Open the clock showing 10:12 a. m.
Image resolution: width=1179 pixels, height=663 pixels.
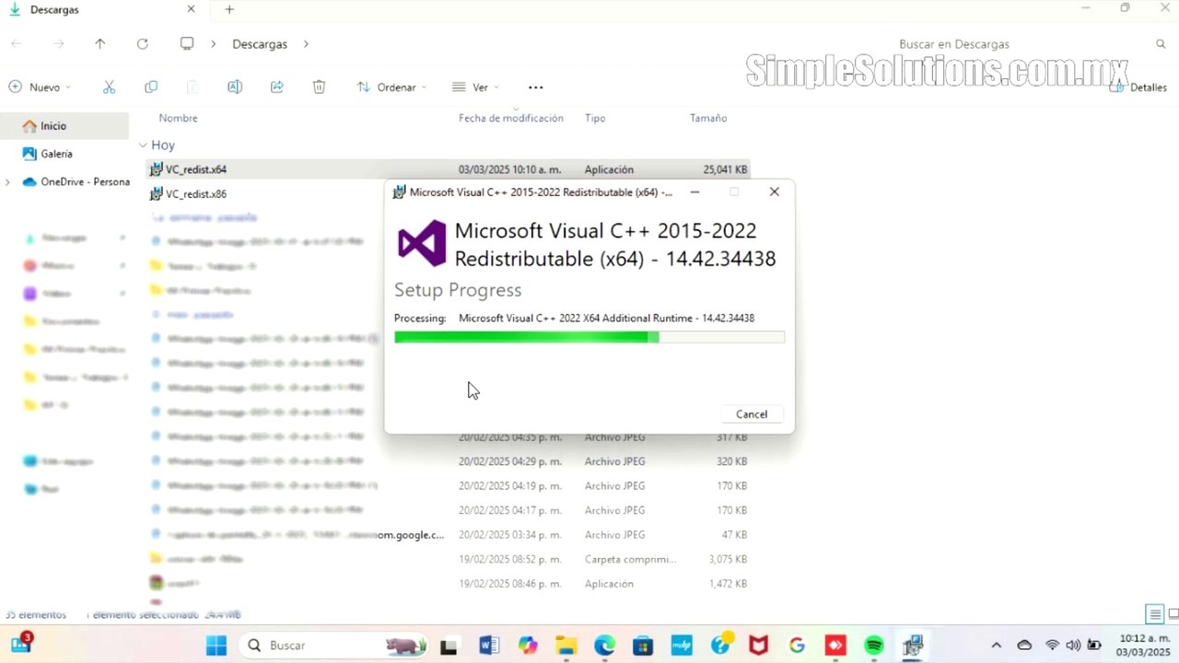pos(1143,646)
